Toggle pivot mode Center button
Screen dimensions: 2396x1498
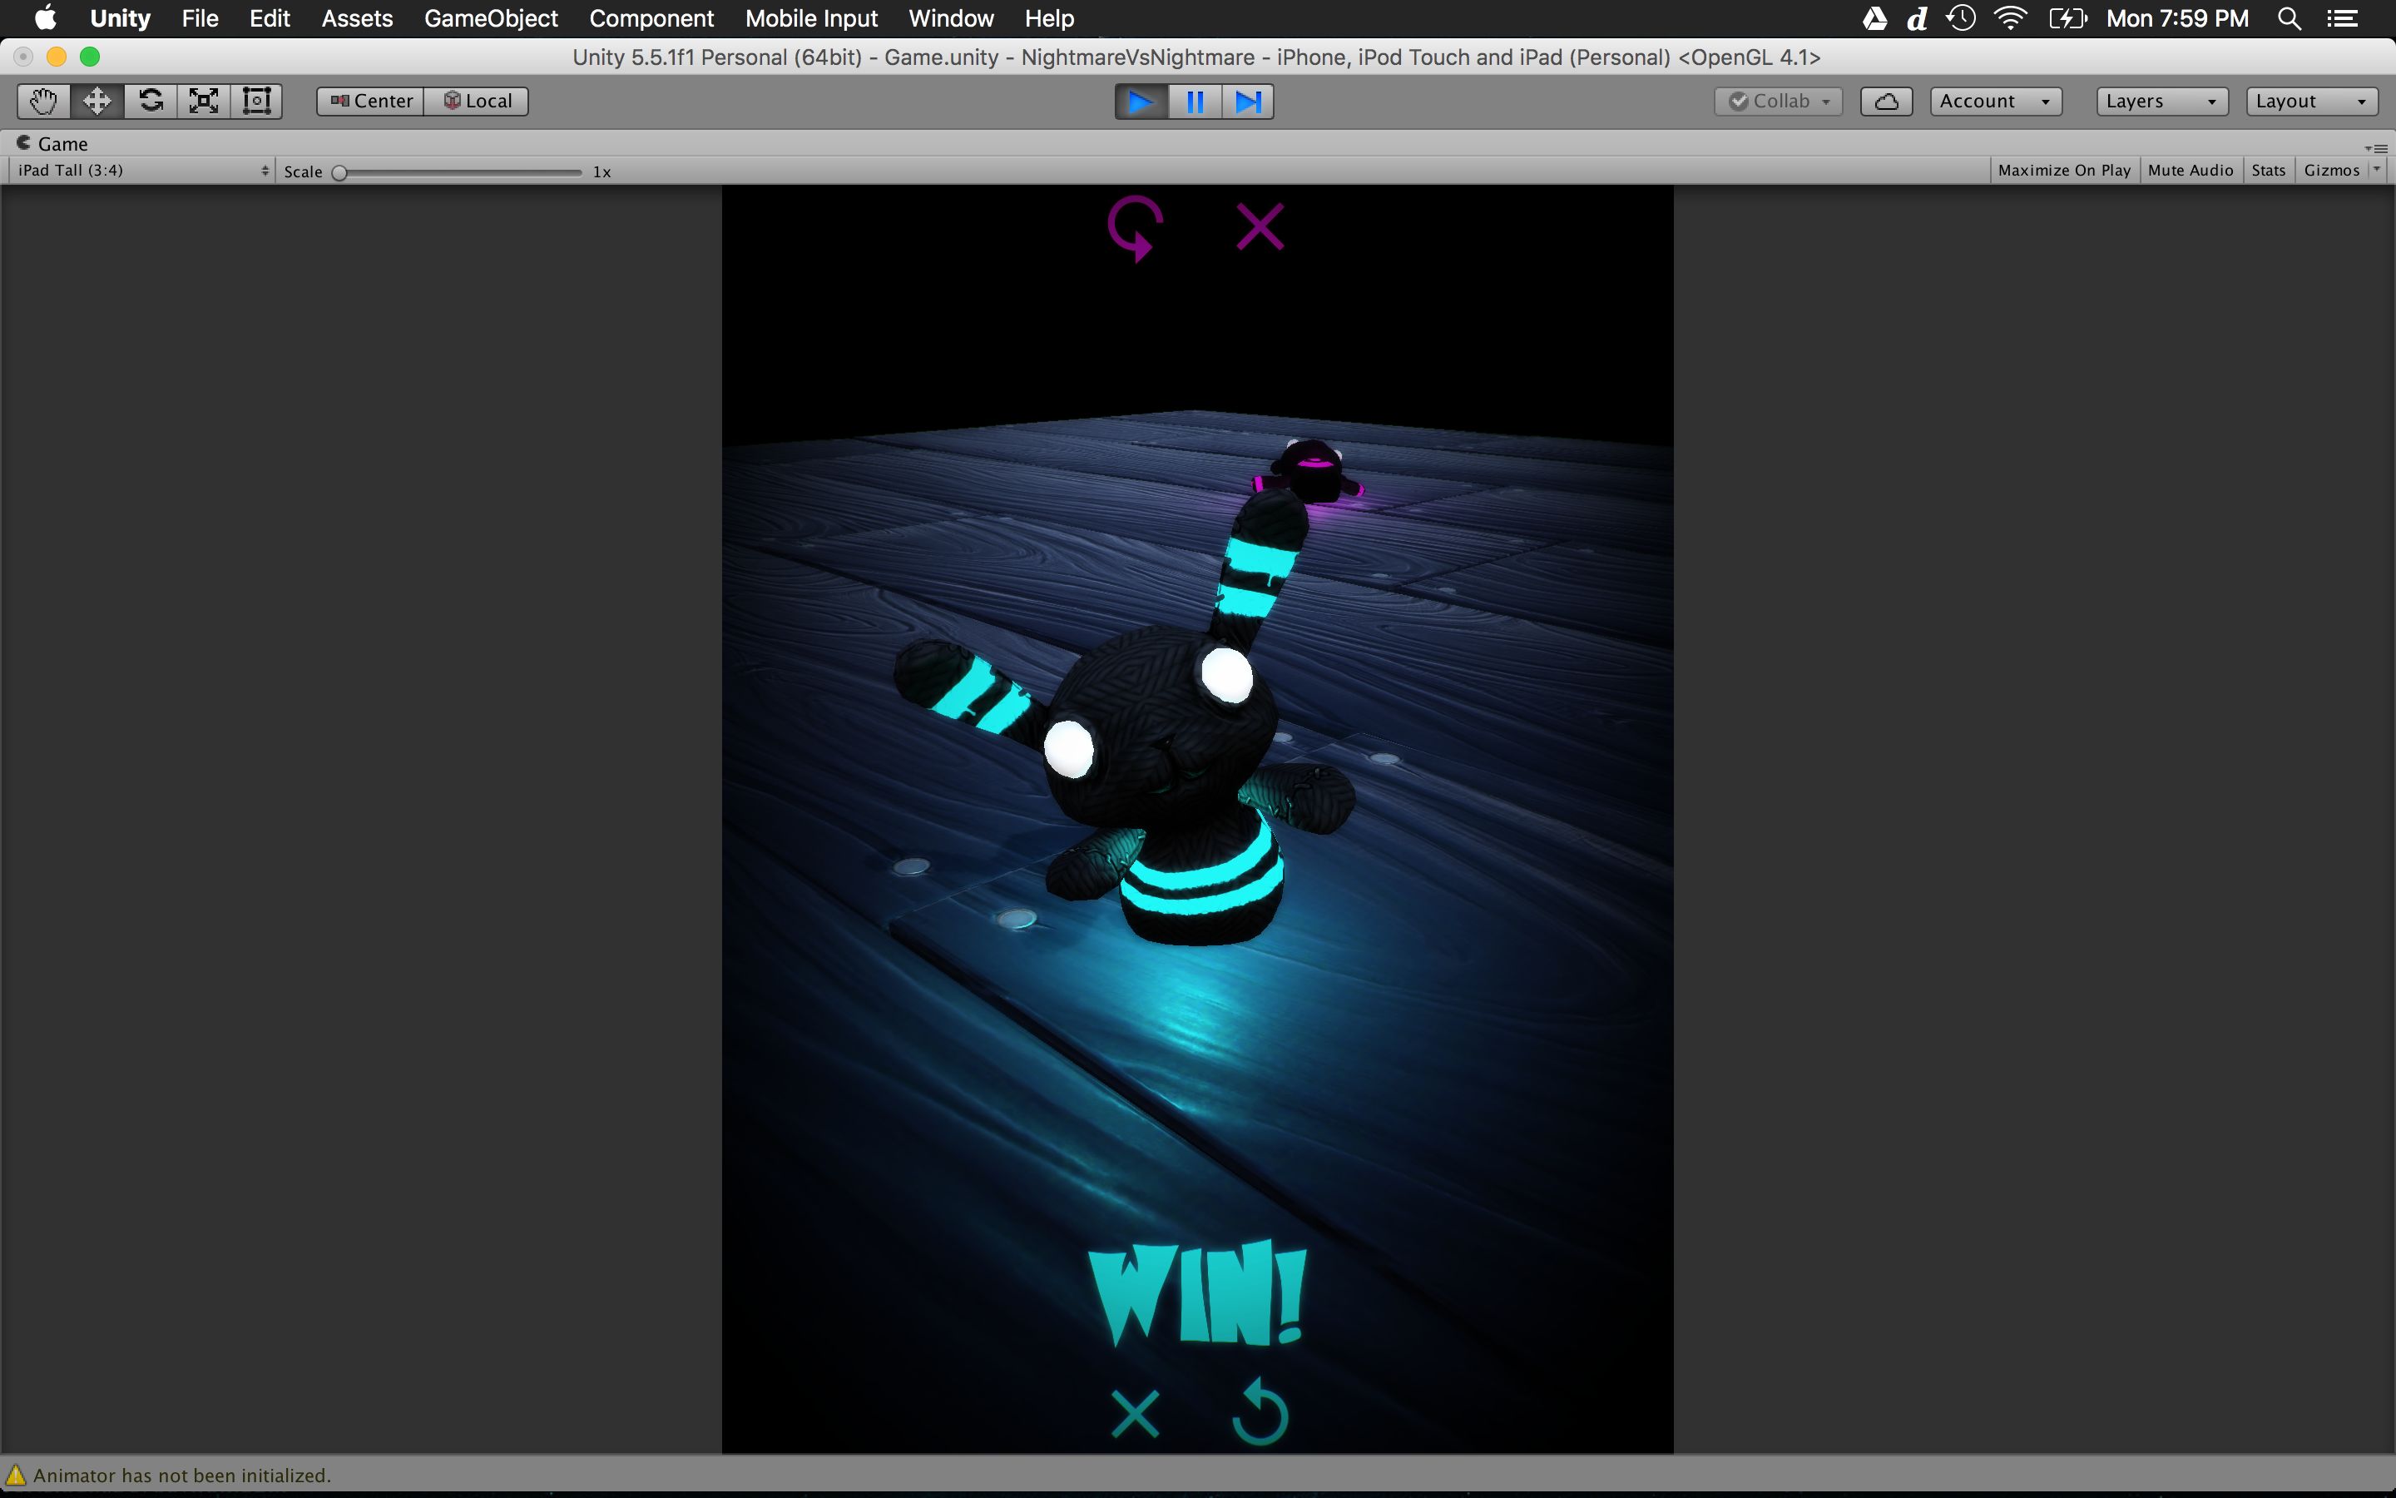(x=371, y=101)
